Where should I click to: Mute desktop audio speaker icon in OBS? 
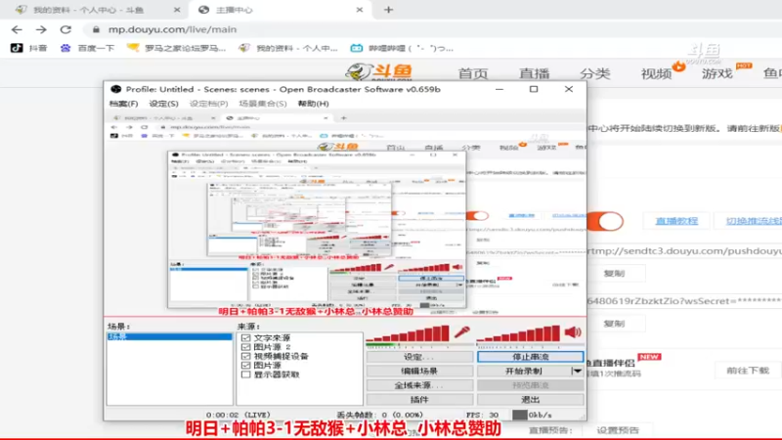point(573,332)
